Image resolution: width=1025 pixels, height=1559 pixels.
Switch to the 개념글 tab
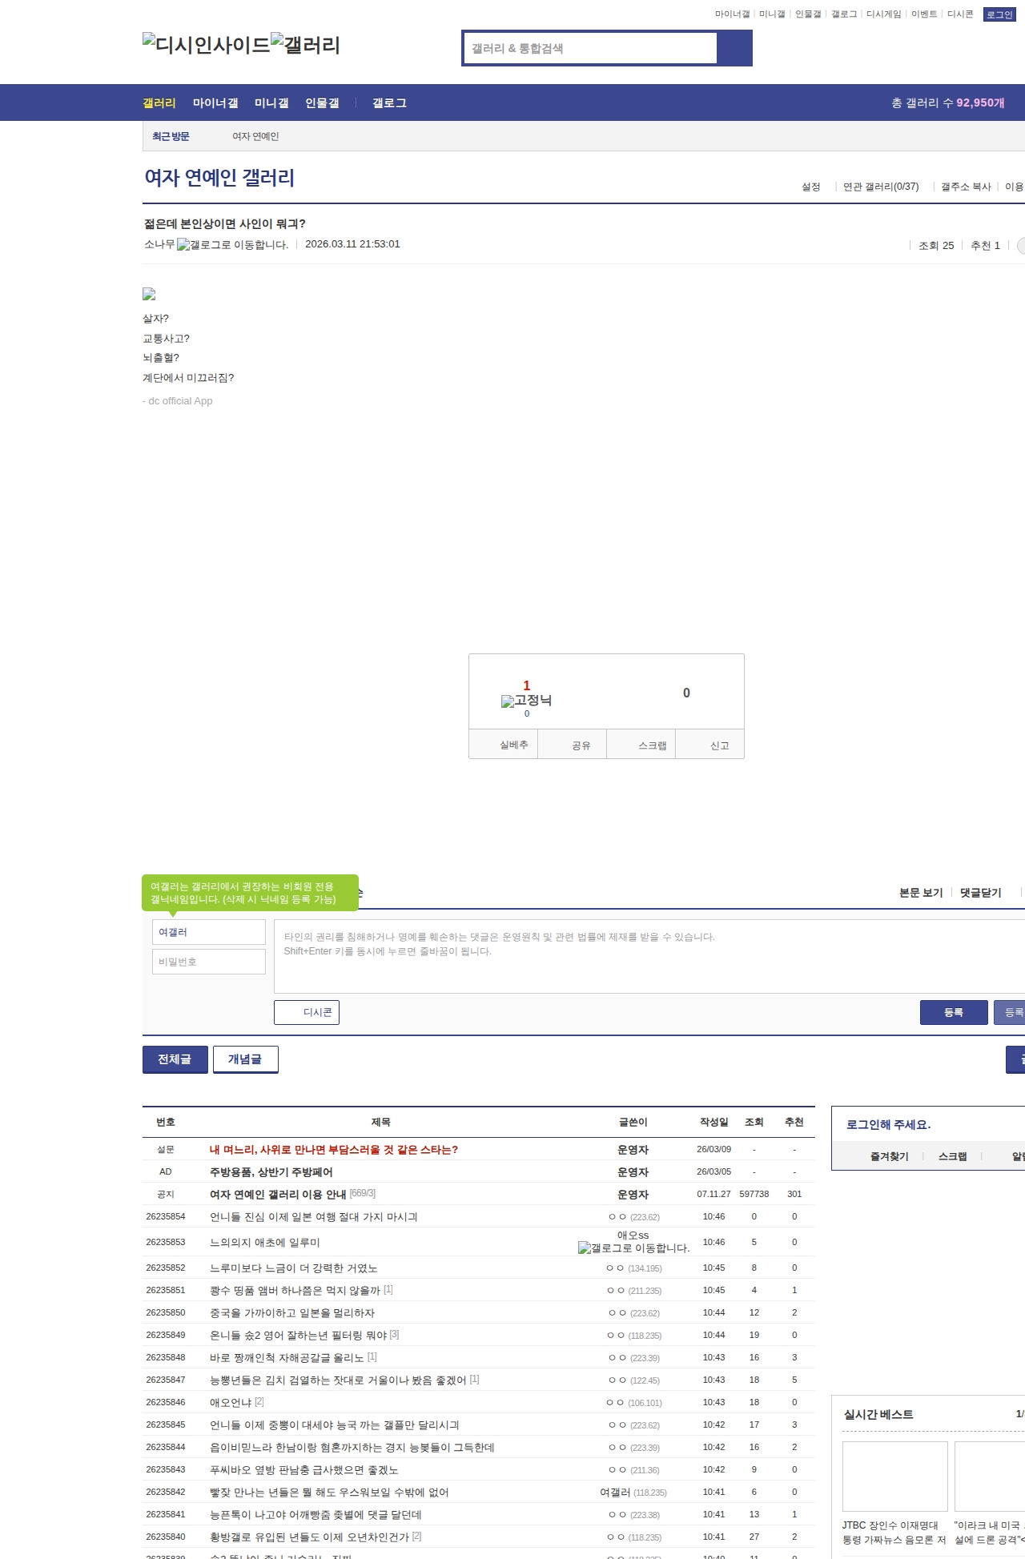[x=246, y=1059]
